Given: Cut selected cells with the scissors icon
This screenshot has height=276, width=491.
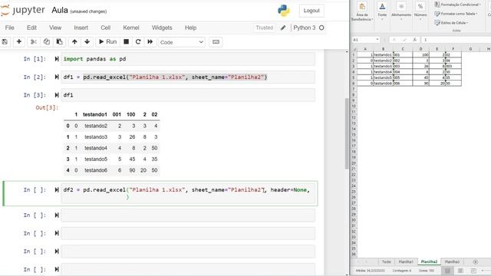Looking at the screenshot, I should pos(34,41).
